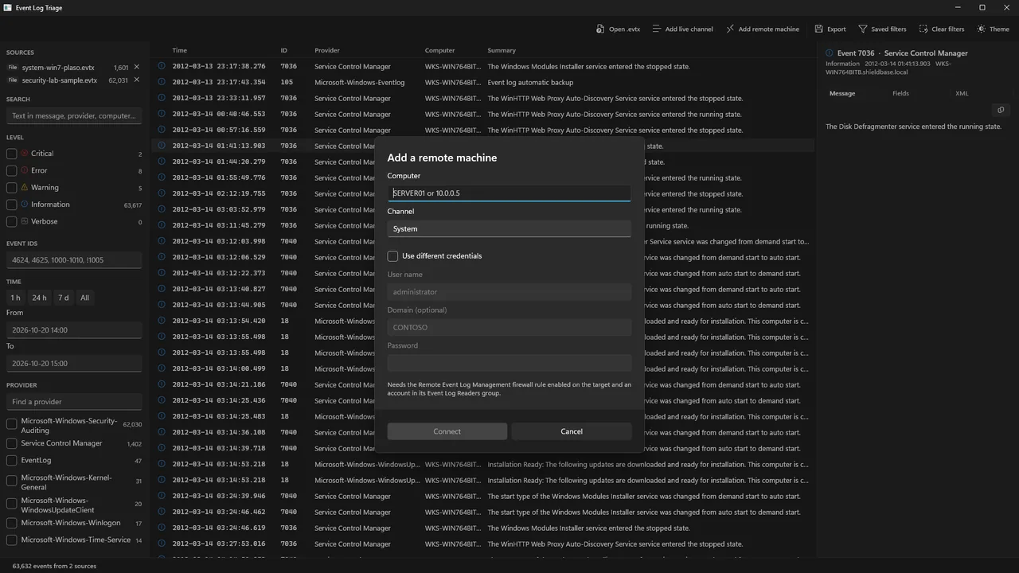
Task: Check the Microsoft-Windows-WindowsUpdateClient provider
Action: coord(12,503)
